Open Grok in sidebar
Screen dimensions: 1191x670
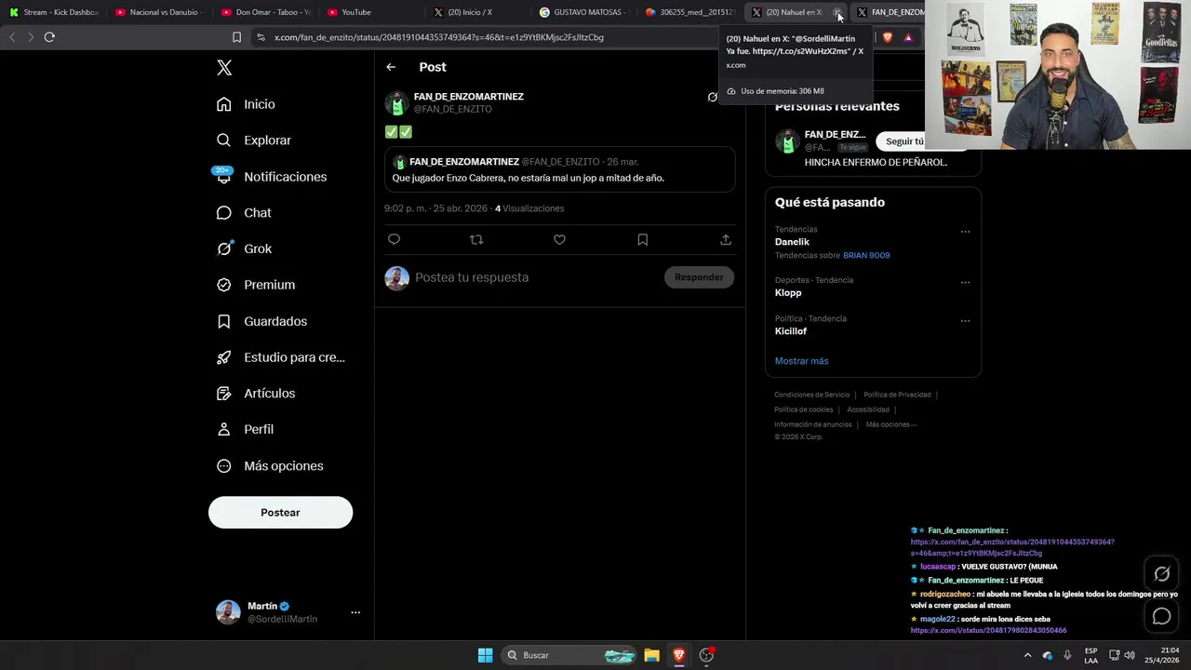(244, 248)
